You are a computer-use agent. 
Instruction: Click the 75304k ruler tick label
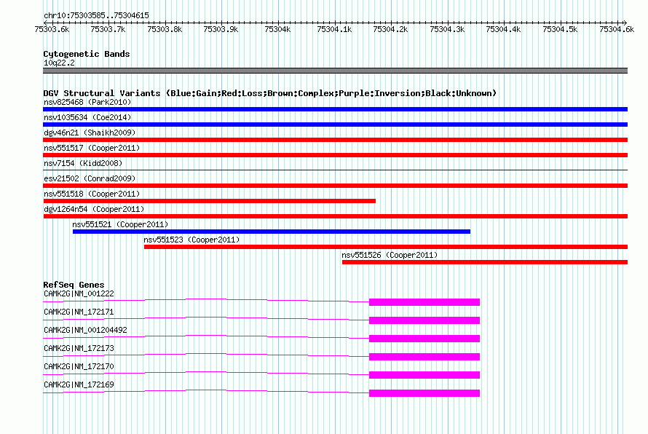coord(277,29)
